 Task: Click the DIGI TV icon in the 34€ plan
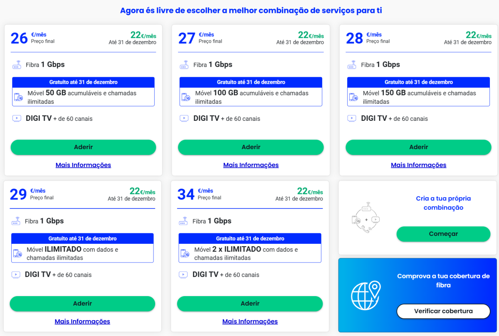pos(183,275)
